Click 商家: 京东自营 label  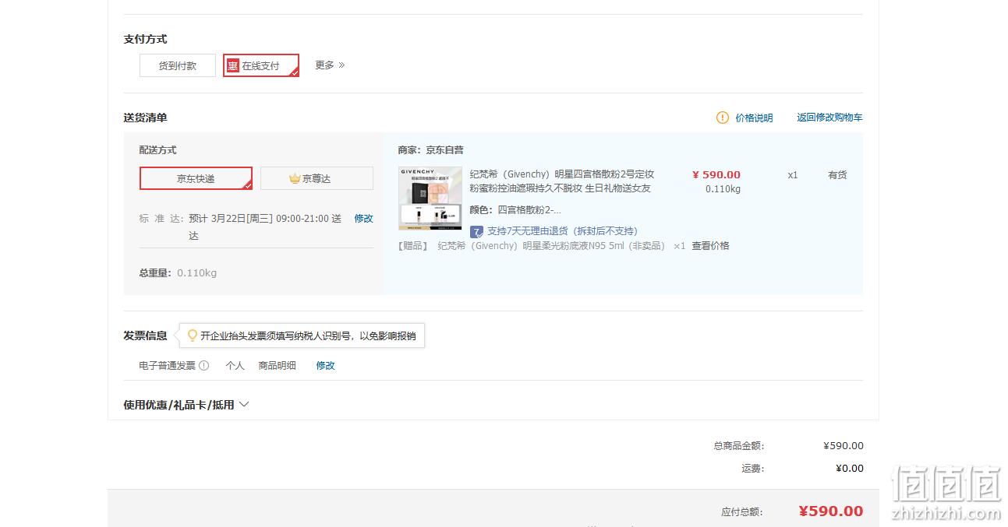point(430,150)
